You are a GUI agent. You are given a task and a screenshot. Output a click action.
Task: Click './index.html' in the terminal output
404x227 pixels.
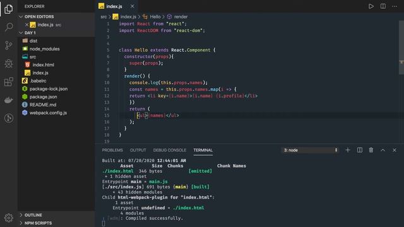click(x=118, y=171)
